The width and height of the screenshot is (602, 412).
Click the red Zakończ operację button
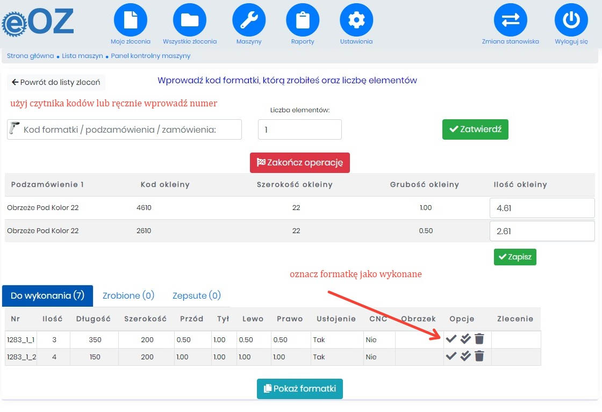300,163
